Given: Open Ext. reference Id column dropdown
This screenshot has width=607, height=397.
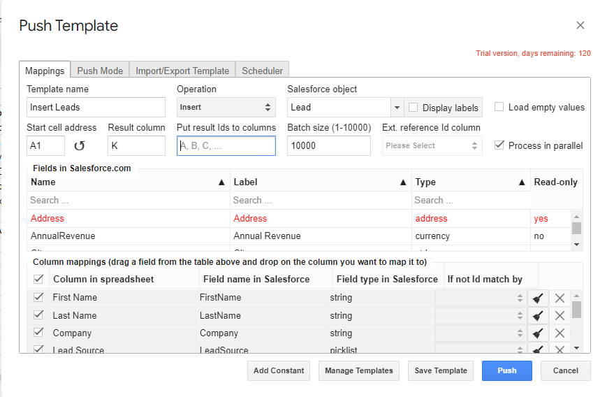Looking at the screenshot, I should tap(432, 145).
